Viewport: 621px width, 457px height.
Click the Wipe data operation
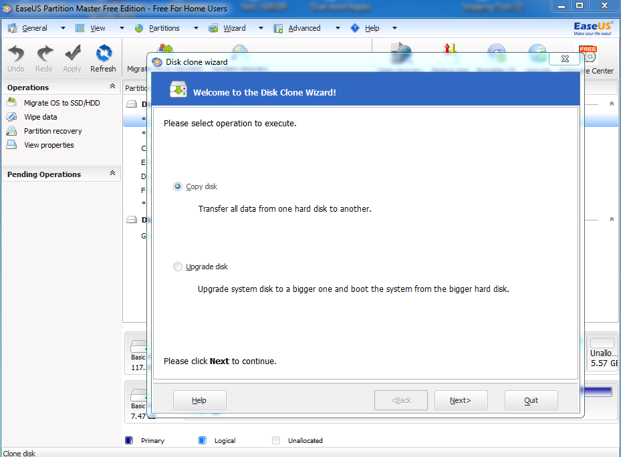pos(40,117)
